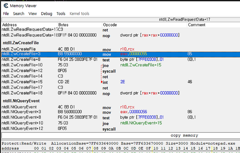Select the ntdll.ZwCreateFile+12 syscall row
240x153 pixels.
click(x=121, y=71)
